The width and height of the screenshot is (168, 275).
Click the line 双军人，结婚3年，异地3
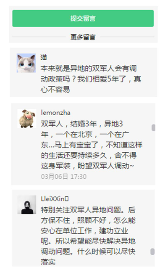click(x=82, y=124)
